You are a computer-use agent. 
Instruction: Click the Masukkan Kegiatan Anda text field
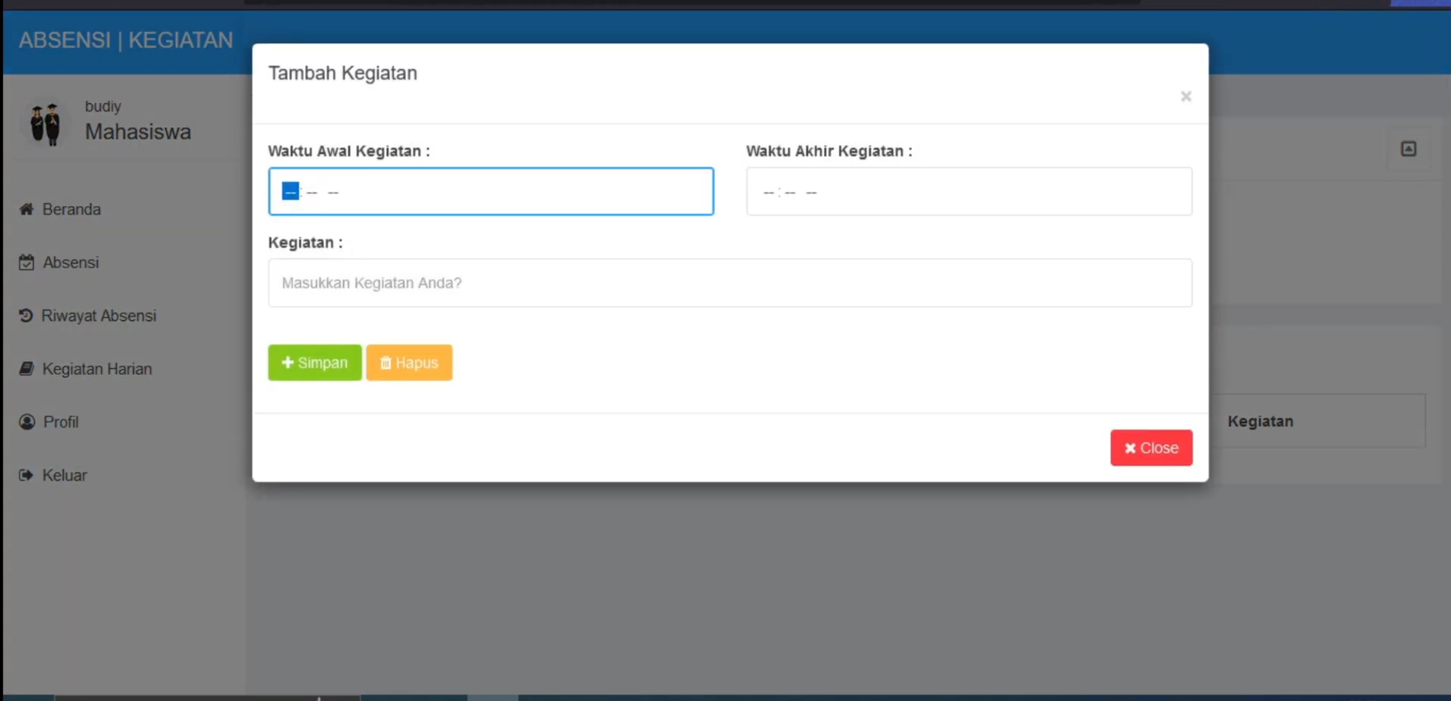point(730,283)
